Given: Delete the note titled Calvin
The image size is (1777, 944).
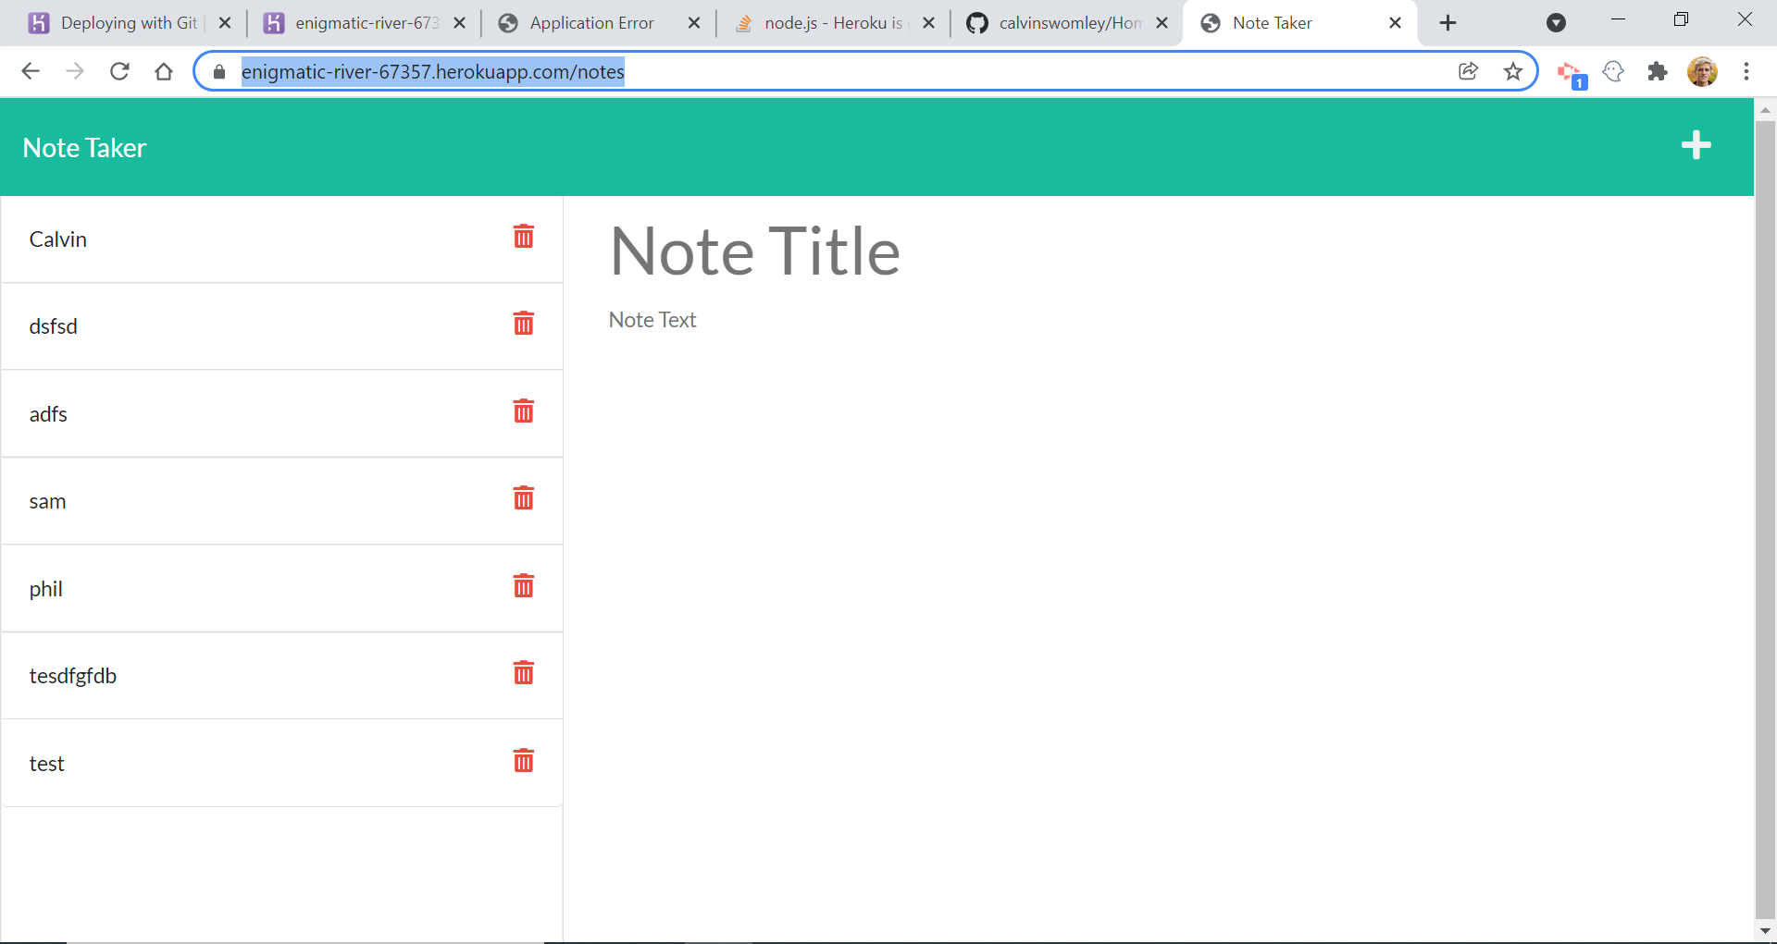Looking at the screenshot, I should point(524,237).
